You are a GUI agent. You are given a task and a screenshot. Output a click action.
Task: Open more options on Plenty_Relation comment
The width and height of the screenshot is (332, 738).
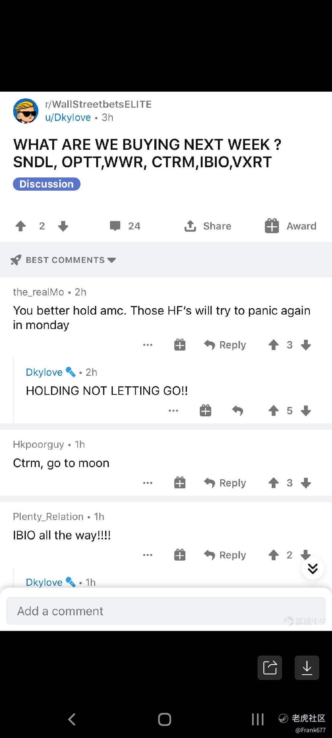148,555
